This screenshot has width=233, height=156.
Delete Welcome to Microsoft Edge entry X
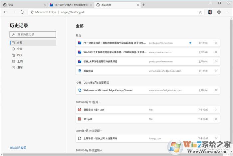tap(216, 90)
